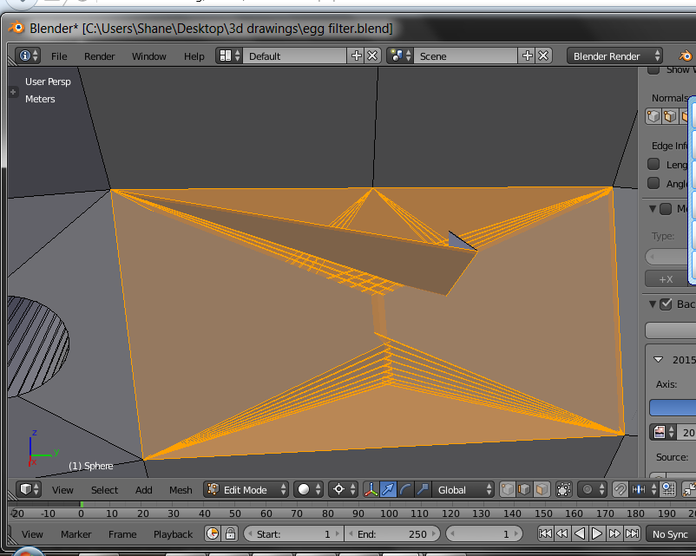Open the Select menu
The image size is (696, 556).
click(x=104, y=490)
